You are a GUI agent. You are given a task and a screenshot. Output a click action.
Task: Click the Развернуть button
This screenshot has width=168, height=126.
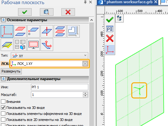tap(11, 71)
